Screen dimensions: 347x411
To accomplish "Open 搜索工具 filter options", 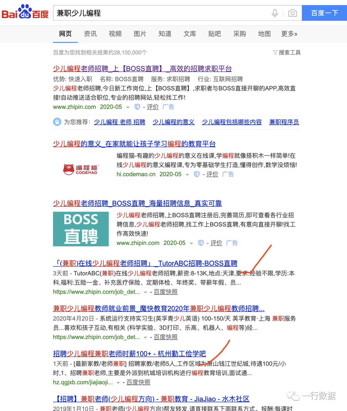I will click(289, 52).
